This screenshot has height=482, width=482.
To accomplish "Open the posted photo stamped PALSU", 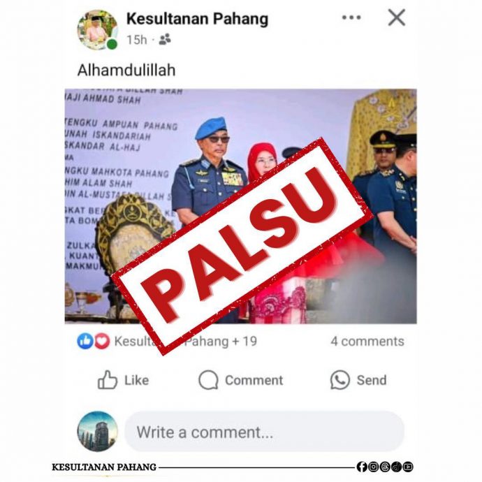I will pos(241,206).
